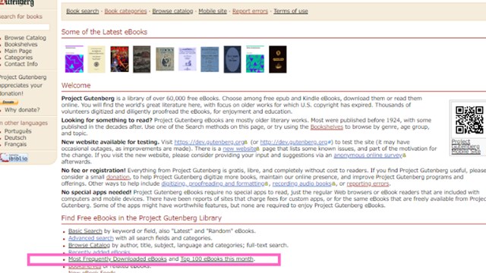Open the teal triangle-pattern book cover
This screenshot has width=486, height=273.
point(255,59)
